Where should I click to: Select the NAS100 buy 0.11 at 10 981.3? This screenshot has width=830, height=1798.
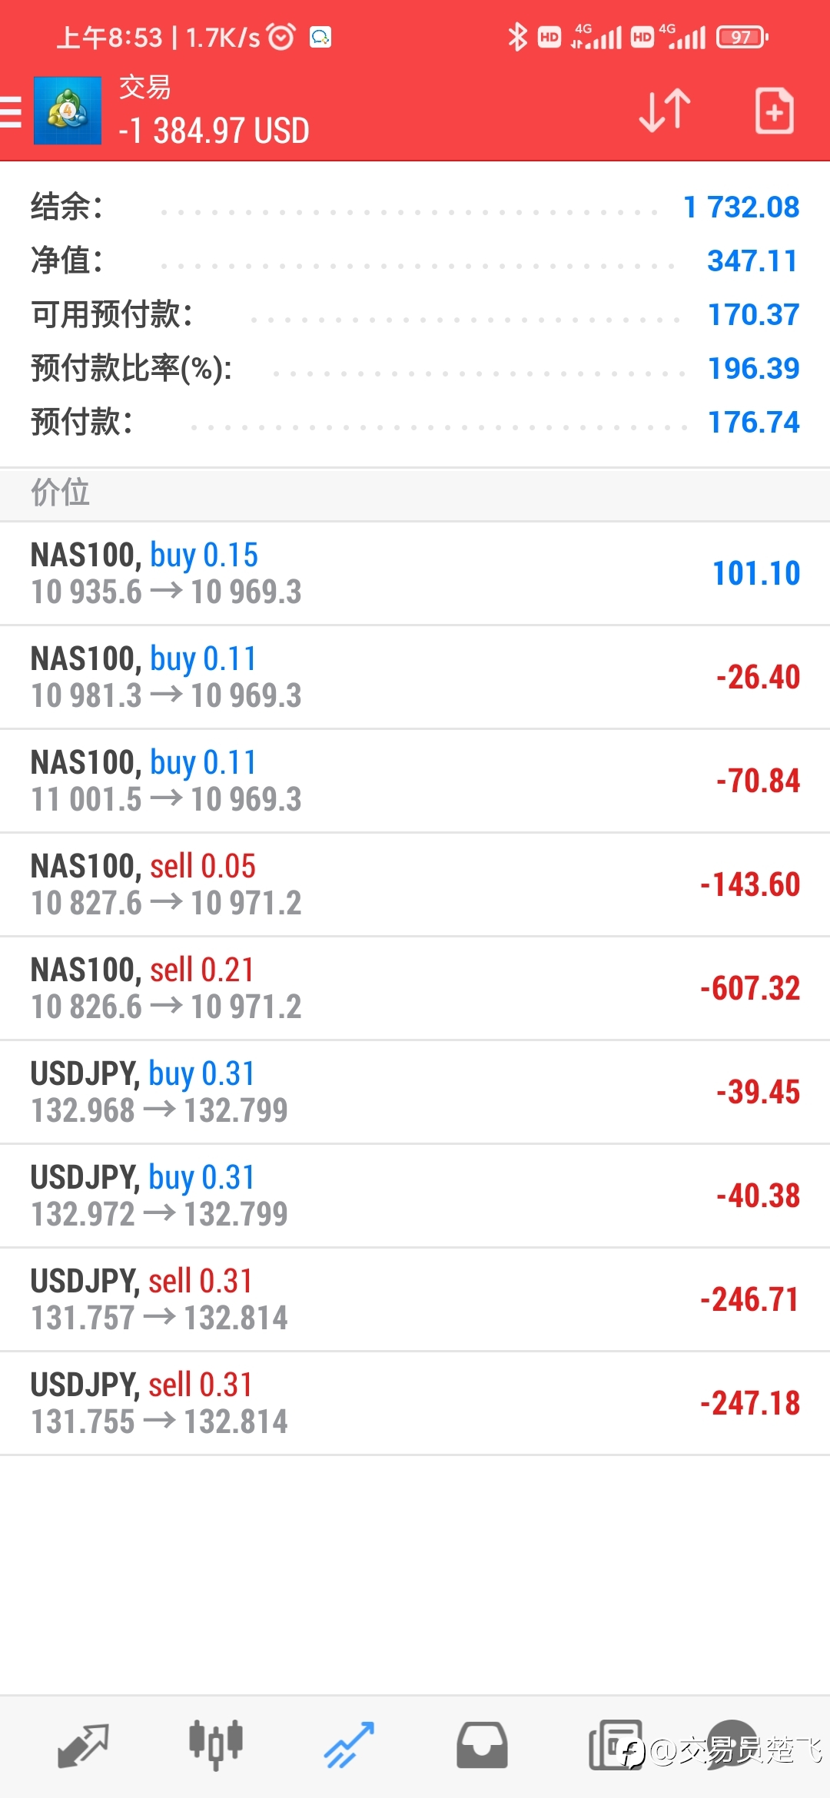coord(415,677)
